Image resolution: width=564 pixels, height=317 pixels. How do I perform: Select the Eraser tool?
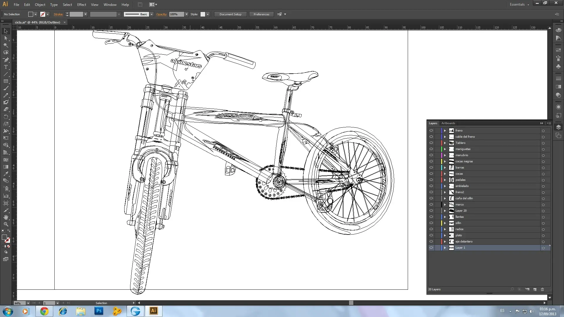(6, 109)
